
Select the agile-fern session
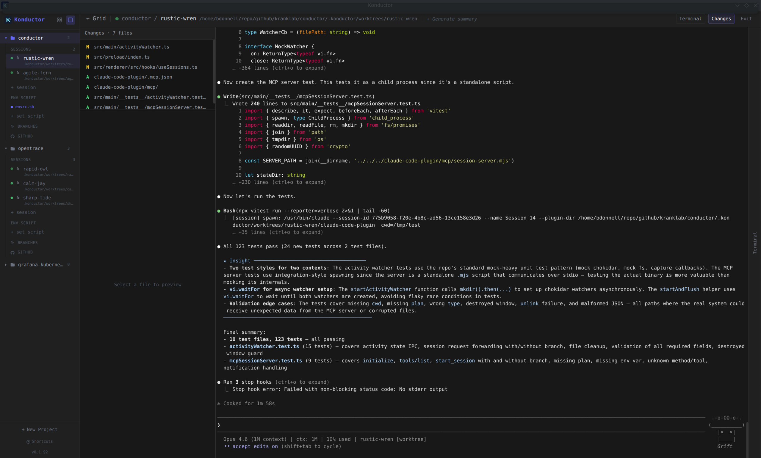coord(43,75)
